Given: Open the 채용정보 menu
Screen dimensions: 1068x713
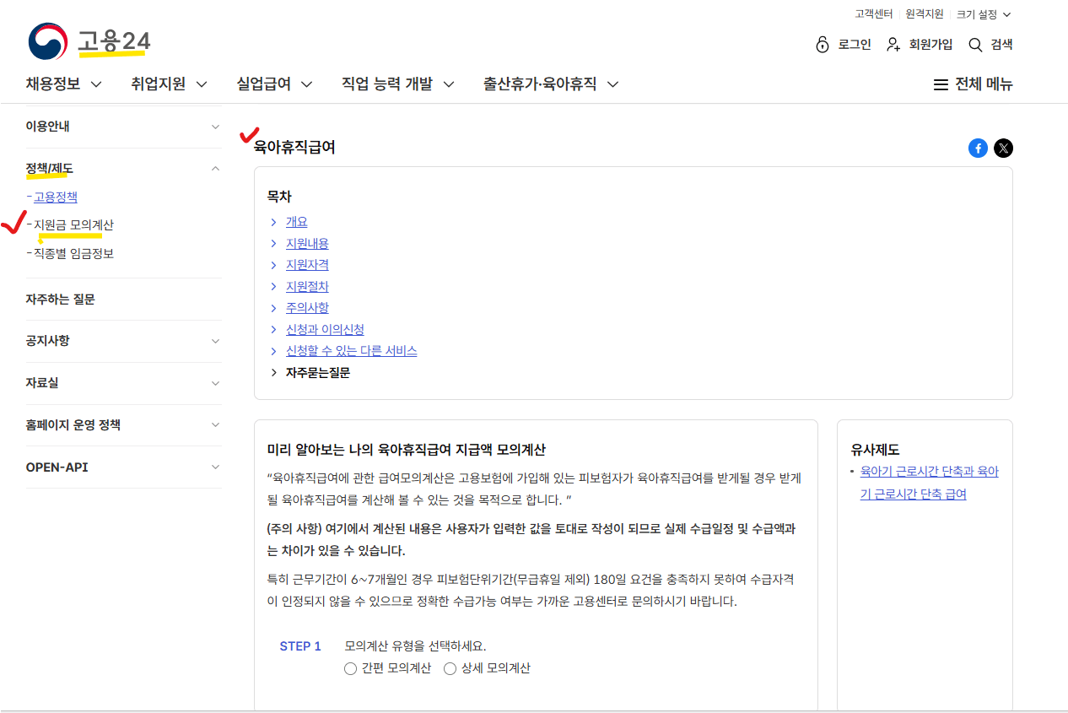Looking at the screenshot, I should click(x=52, y=84).
